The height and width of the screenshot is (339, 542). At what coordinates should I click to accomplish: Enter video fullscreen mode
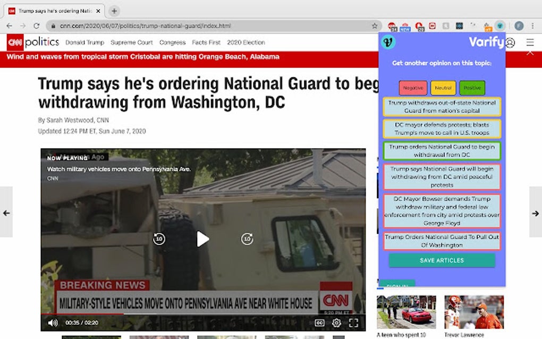pos(353,323)
